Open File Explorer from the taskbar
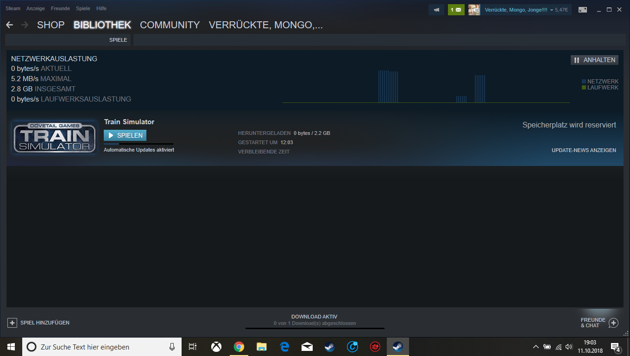Image resolution: width=630 pixels, height=356 pixels. pos(262,347)
